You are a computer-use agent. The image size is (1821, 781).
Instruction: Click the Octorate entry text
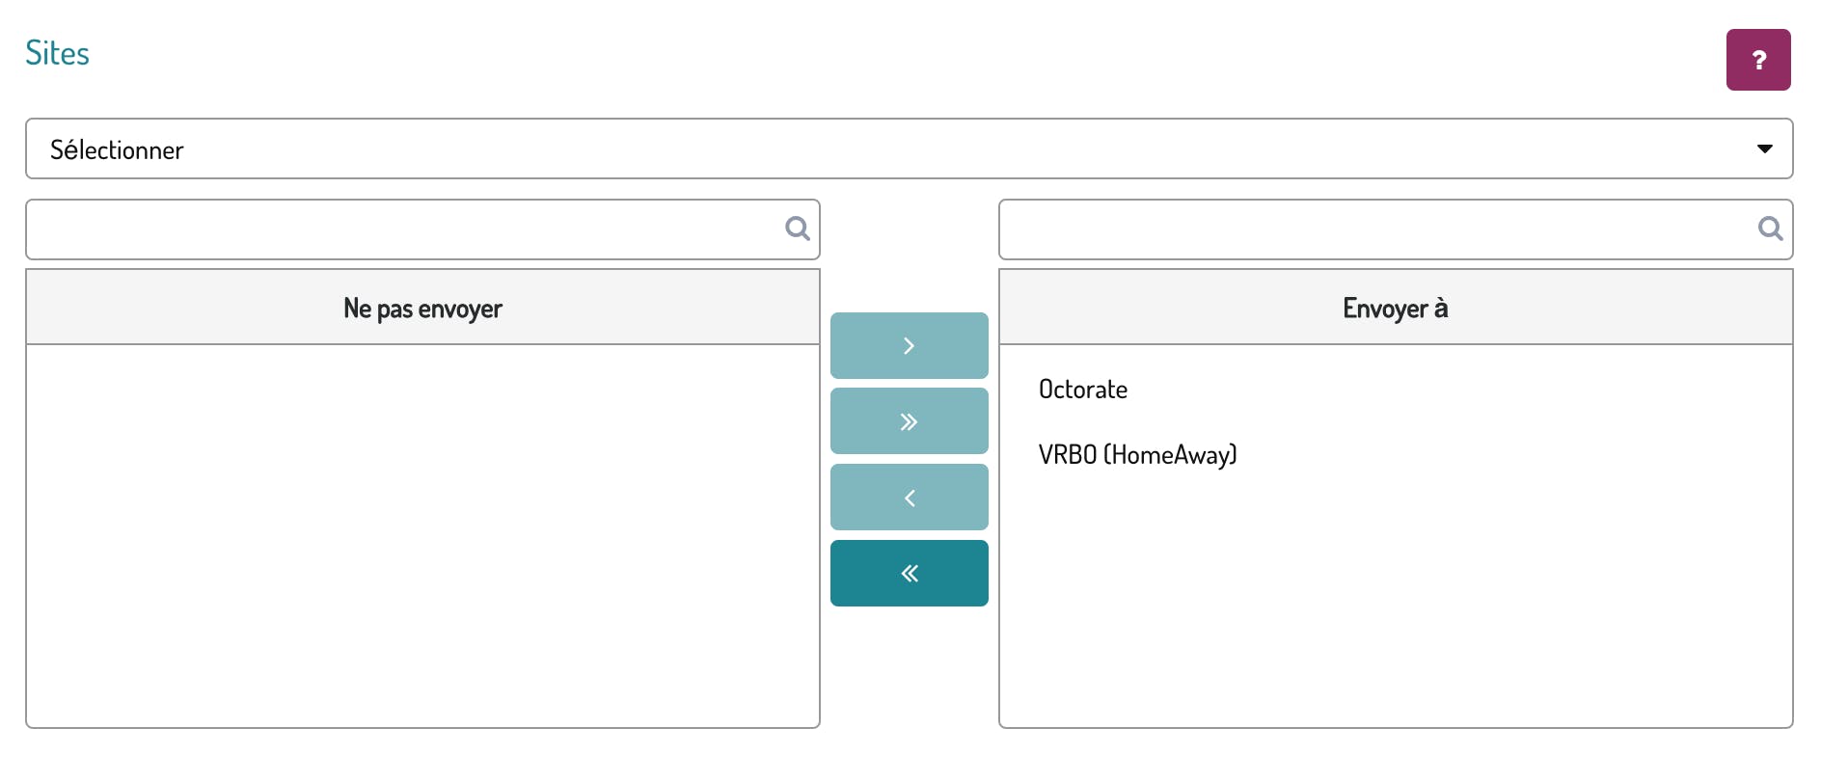[1083, 390]
